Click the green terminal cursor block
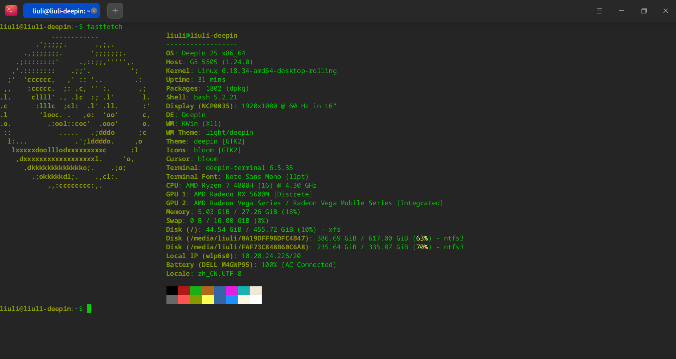Viewport: 676px width, 359px height. click(89, 309)
